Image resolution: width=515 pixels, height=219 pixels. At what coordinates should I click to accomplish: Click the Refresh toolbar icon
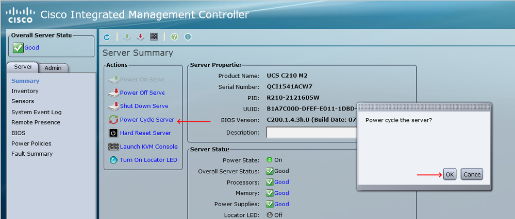107,37
